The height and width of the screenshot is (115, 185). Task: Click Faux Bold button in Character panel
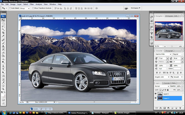(157, 73)
